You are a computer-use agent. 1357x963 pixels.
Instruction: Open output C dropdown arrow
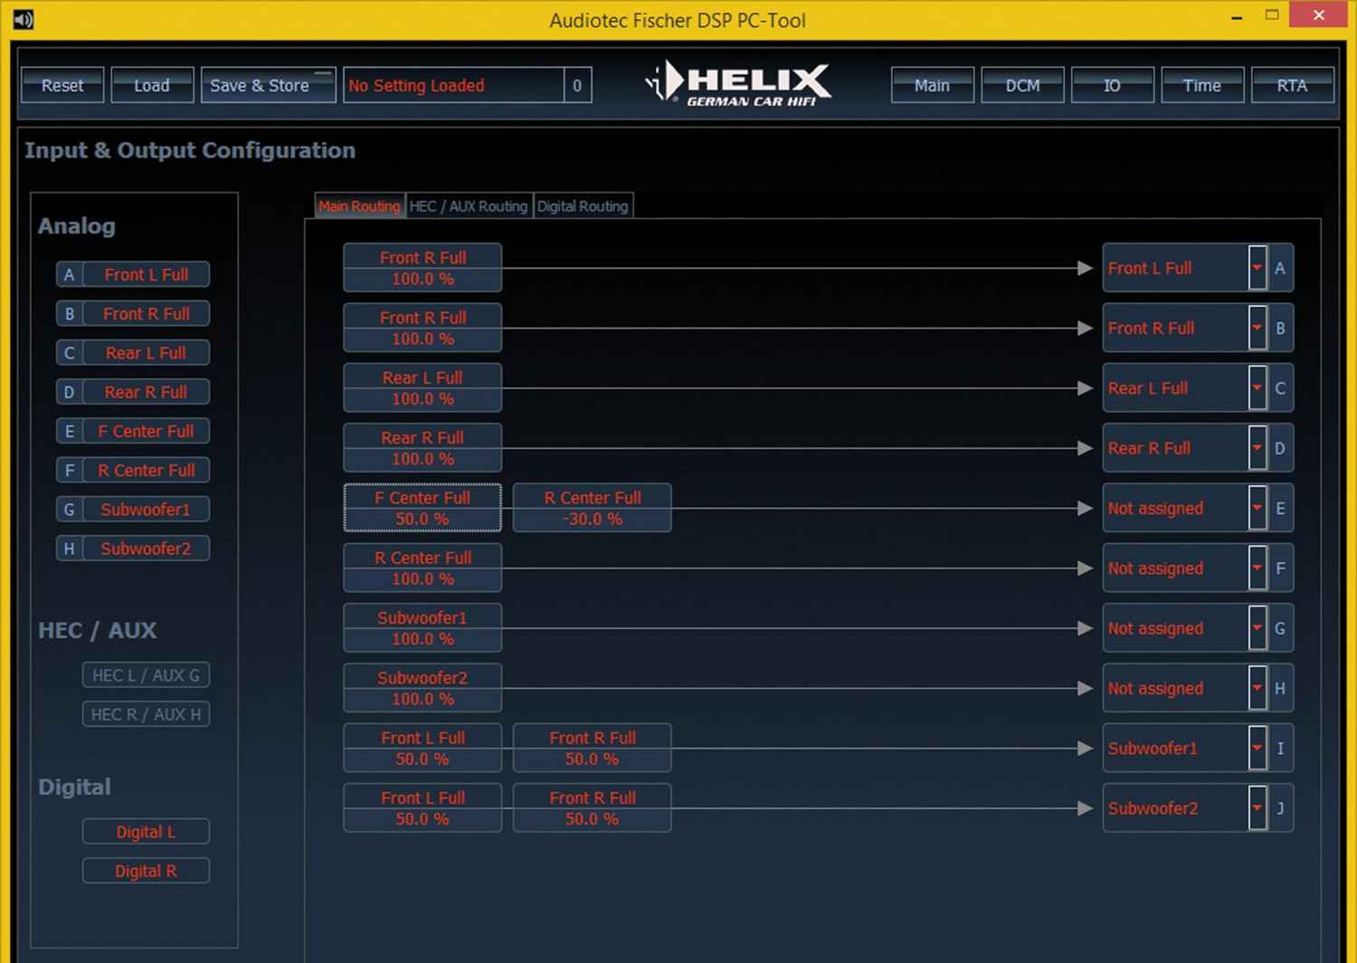1257,388
